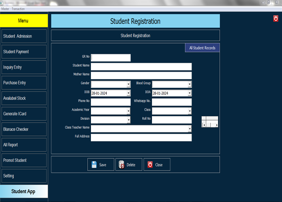This screenshot has width=282, height=202.
Task: Open Generate ICard from sidebar
Action: [x=24, y=114]
